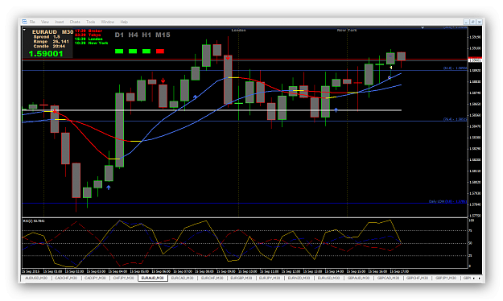Restore the chart window with the inner restore button

pos(472,22)
